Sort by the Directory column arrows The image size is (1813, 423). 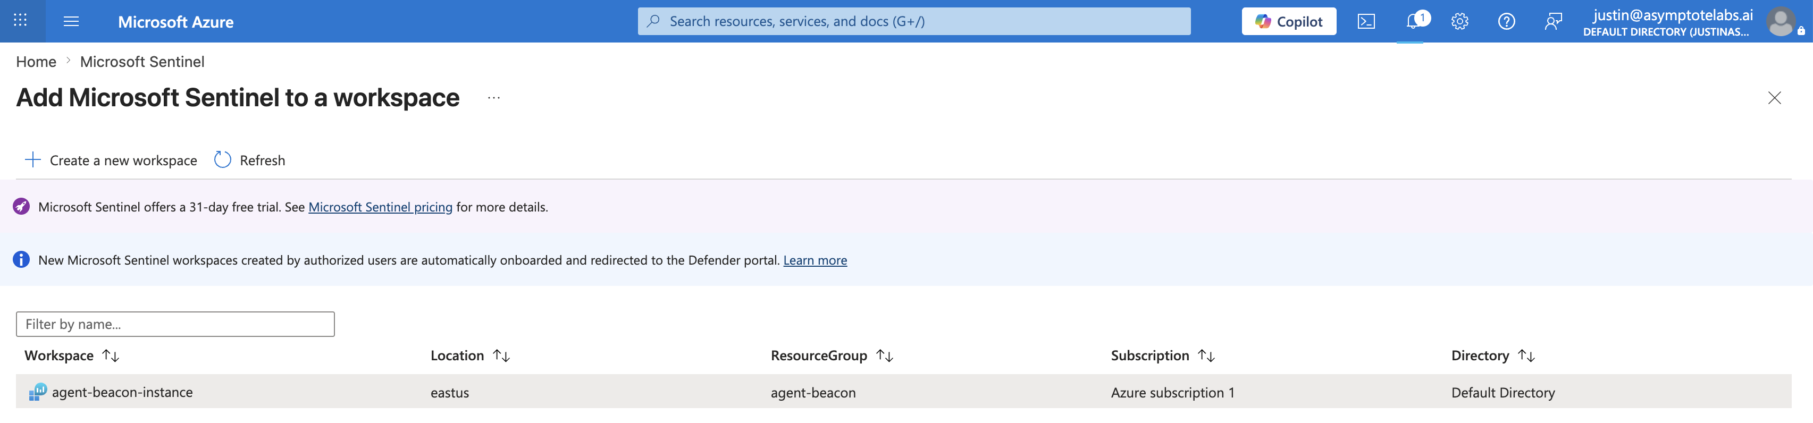click(1526, 356)
